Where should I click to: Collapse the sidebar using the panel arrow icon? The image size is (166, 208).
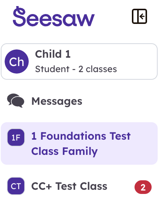coord(139,16)
